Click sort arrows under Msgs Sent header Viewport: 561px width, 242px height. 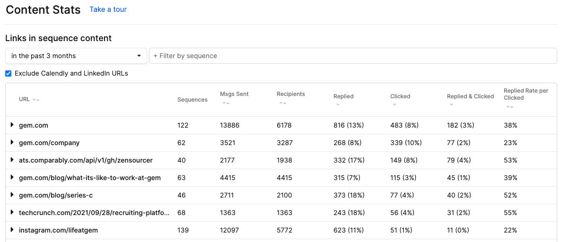[226, 103]
